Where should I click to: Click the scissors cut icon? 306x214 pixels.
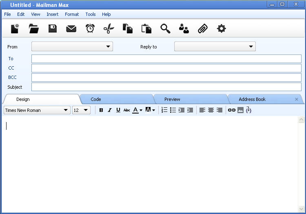pyautogui.click(x=109, y=28)
